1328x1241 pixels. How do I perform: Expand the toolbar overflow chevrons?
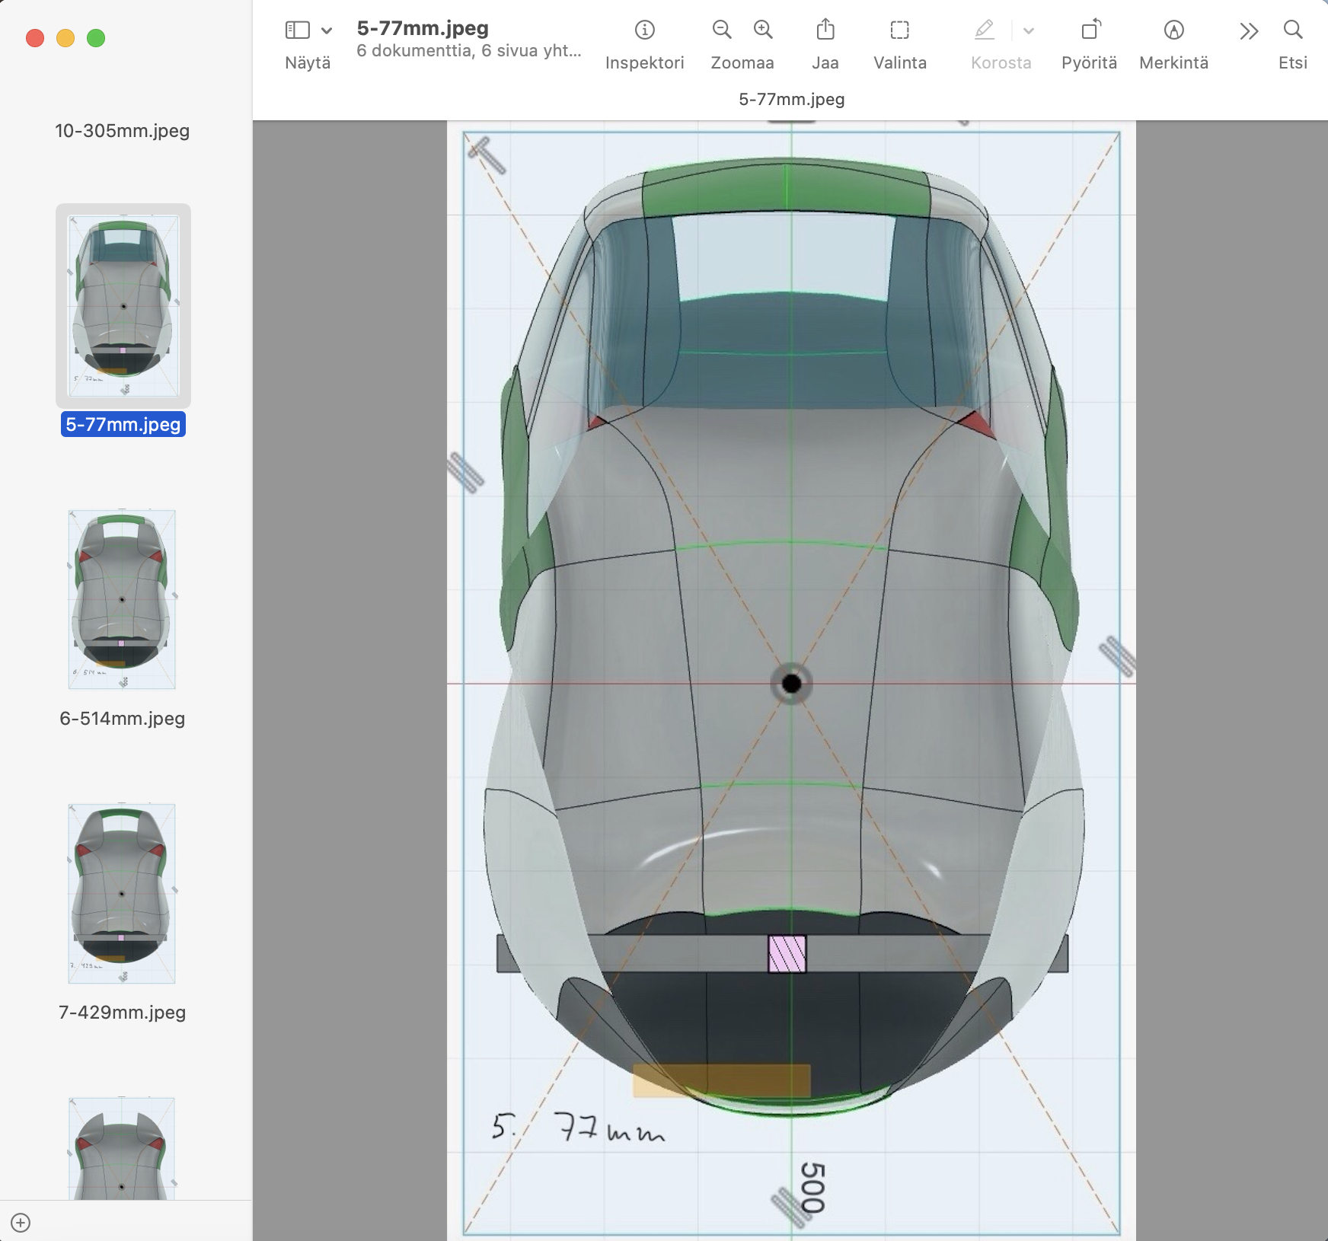[x=1248, y=30]
